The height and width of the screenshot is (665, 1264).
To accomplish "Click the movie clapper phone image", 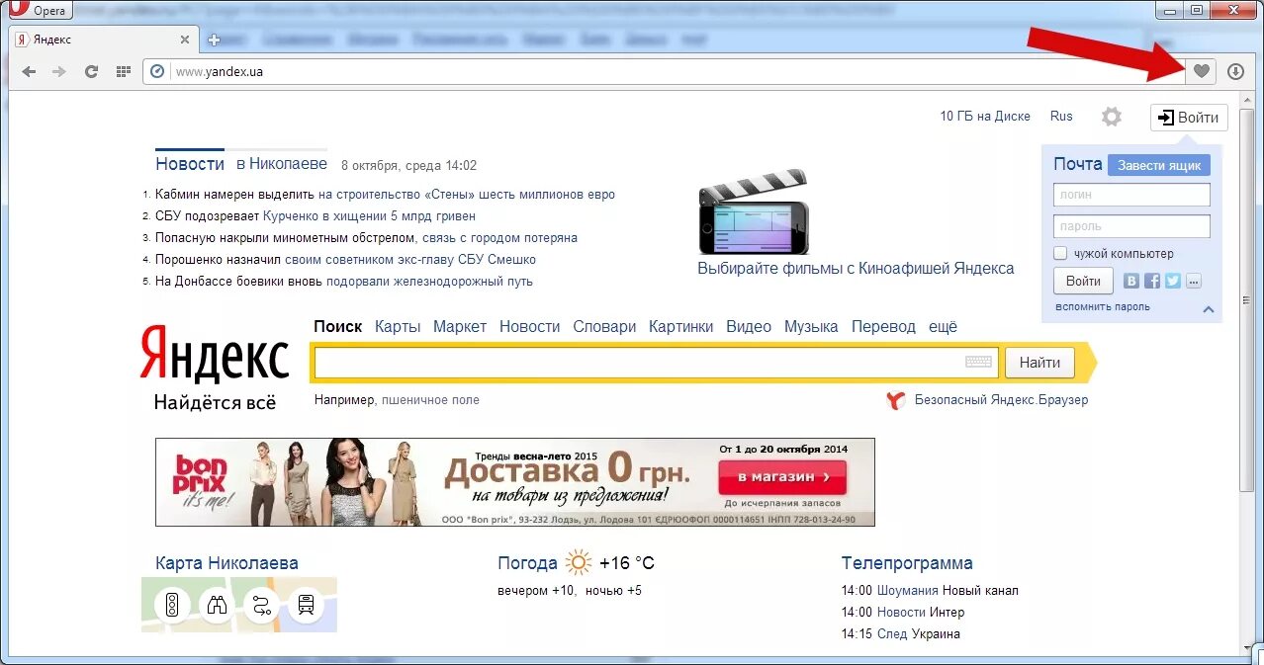I will tap(753, 211).
